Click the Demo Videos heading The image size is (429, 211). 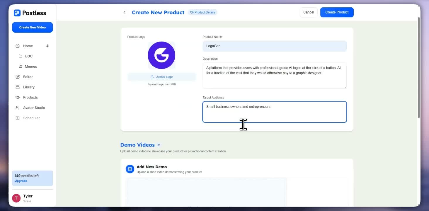137,145
